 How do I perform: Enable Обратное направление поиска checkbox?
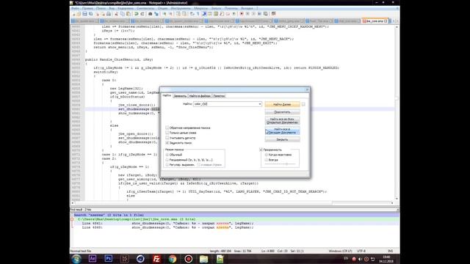167,128
